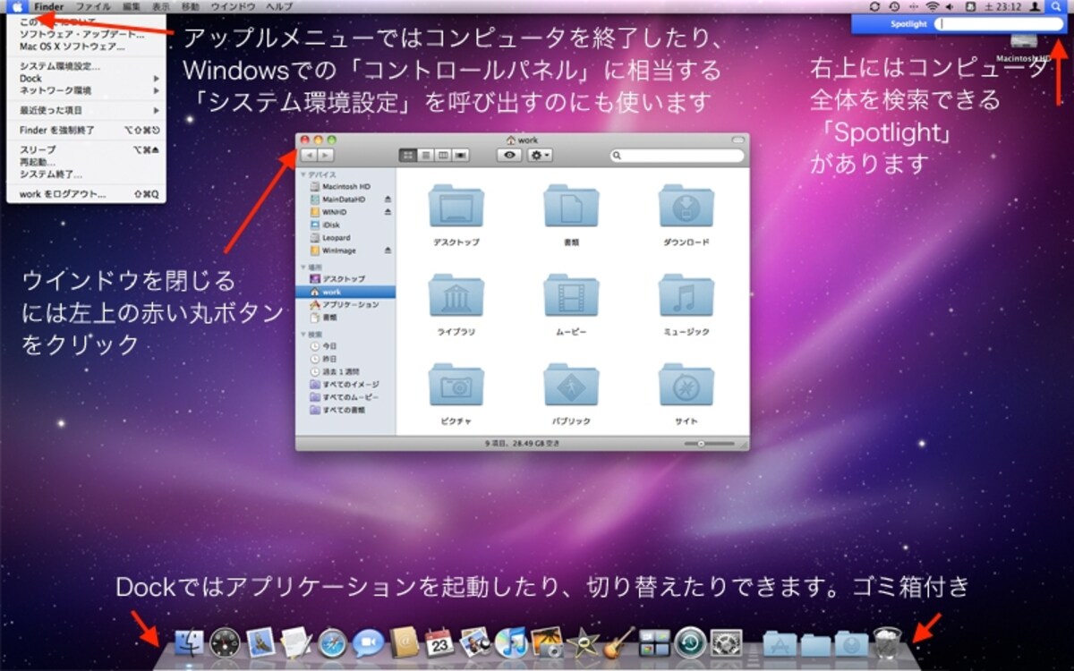Switch Finder to Cover Flow view
This screenshot has height=671, width=1074.
click(x=460, y=155)
